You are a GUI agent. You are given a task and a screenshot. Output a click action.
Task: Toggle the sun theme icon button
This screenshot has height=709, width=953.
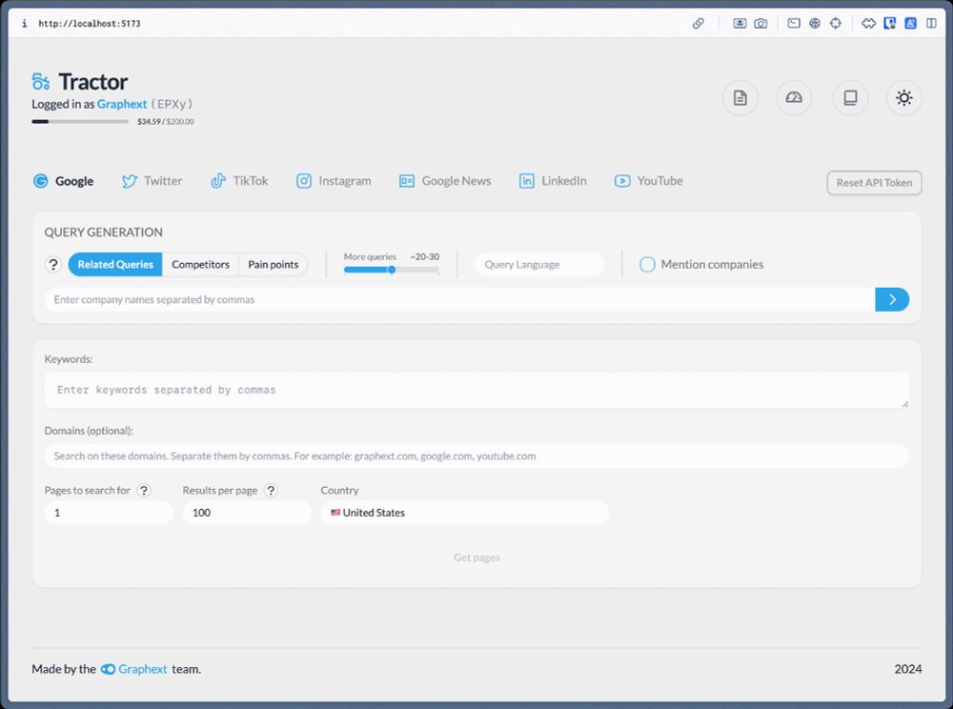(903, 97)
